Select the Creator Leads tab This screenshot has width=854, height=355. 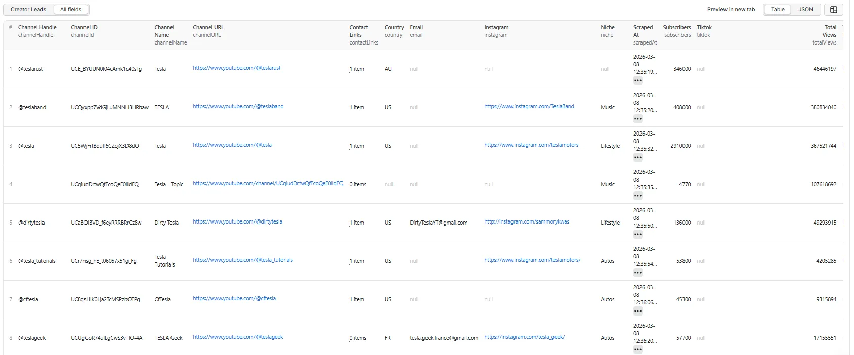point(28,9)
